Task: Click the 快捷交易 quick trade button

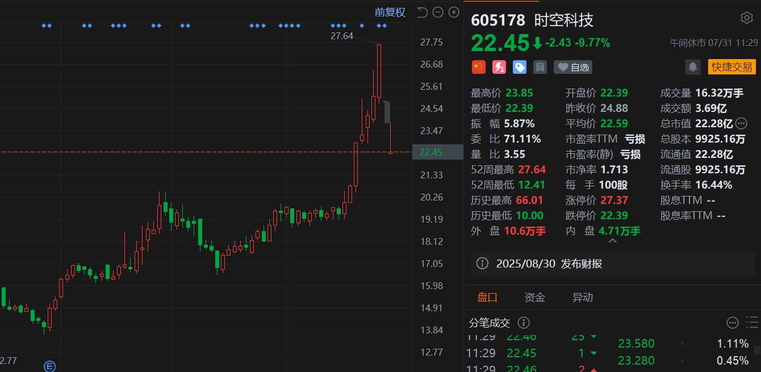Action: (x=732, y=67)
